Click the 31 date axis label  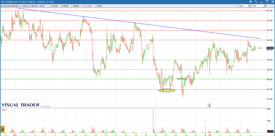pos(5,135)
